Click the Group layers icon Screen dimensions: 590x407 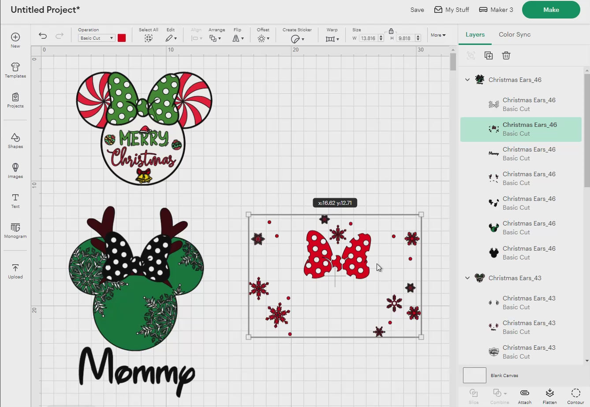tap(471, 55)
